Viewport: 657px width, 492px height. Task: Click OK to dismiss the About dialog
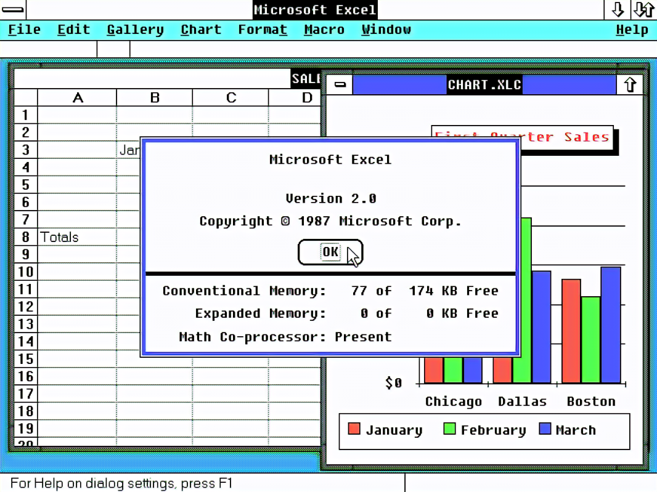click(330, 252)
